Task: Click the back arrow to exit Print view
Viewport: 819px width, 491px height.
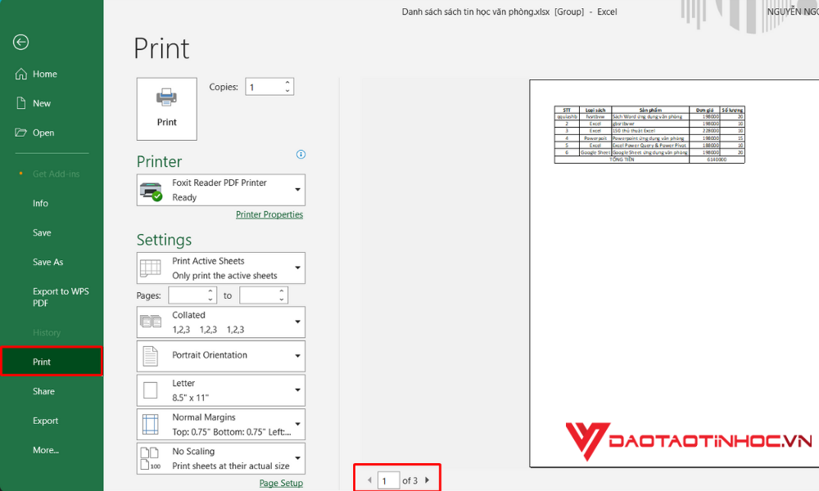Action: (20, 42)
